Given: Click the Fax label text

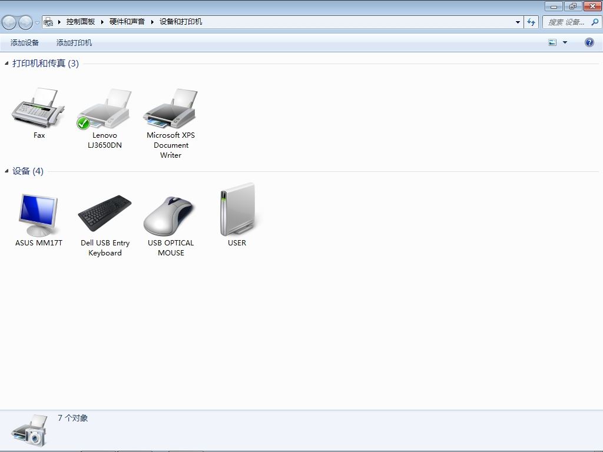Looking at the screenshot, I should point(39,135).
